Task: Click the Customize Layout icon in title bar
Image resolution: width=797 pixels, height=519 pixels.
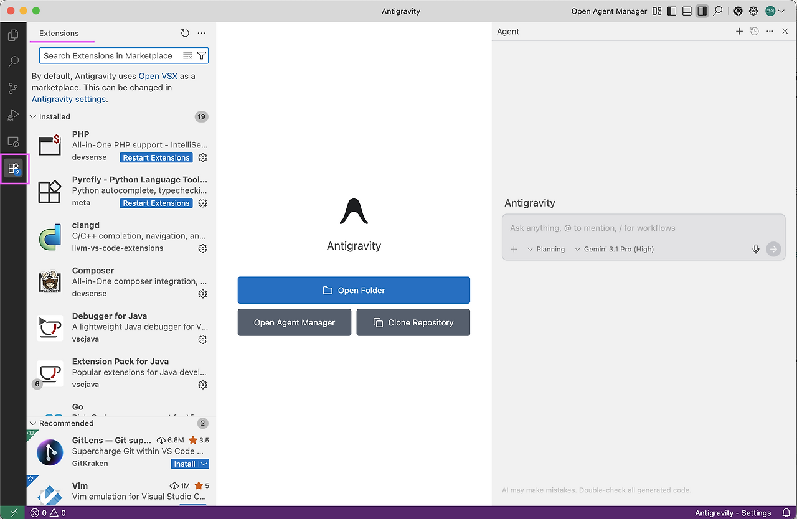Action: pyautogui.click(x=657, y=11)
